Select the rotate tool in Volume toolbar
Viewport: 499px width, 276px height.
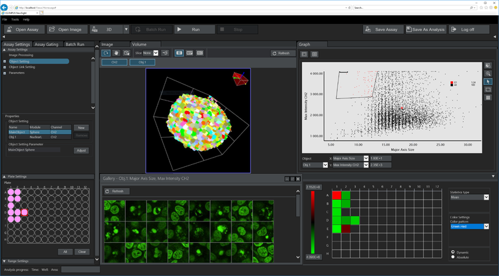(106, 53)
